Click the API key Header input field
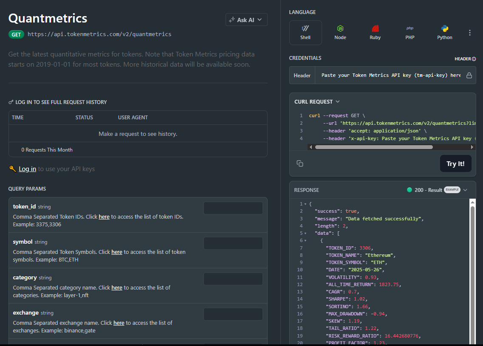Viewport: 483px width, 346px height. click(391, 76)
